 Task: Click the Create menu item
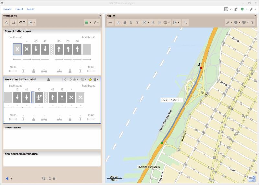coord(7,9)
